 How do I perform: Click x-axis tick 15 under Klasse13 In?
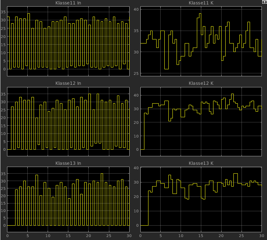coord(68,236)
